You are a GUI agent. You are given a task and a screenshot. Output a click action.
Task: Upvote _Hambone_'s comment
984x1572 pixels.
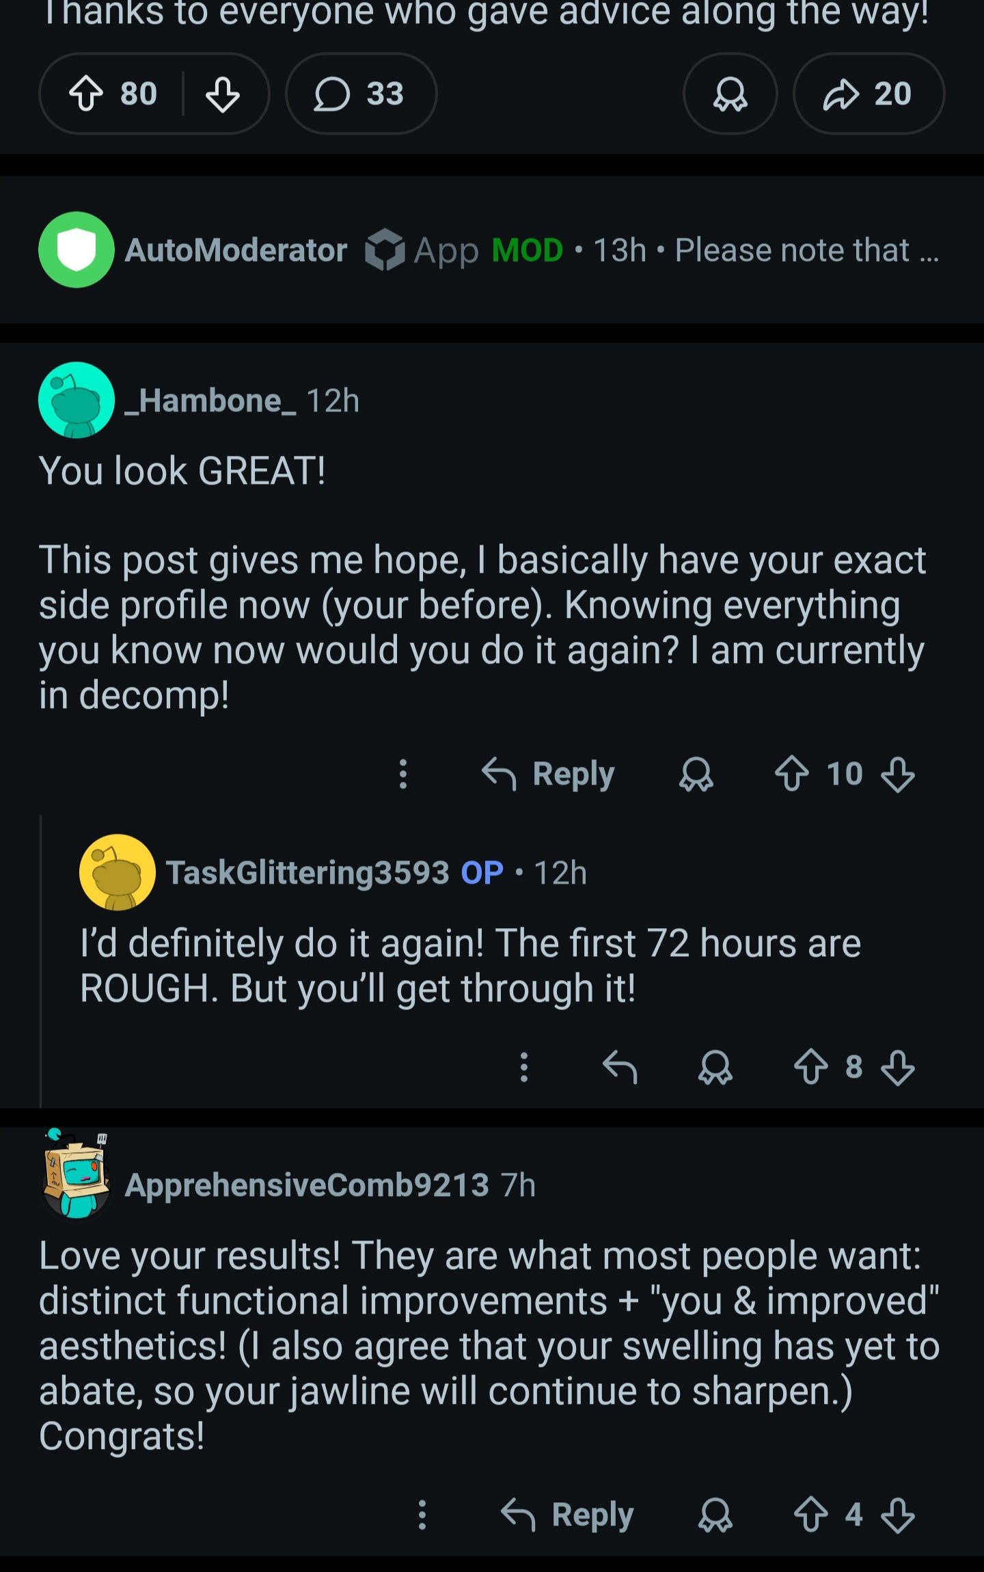click(792, 774)
